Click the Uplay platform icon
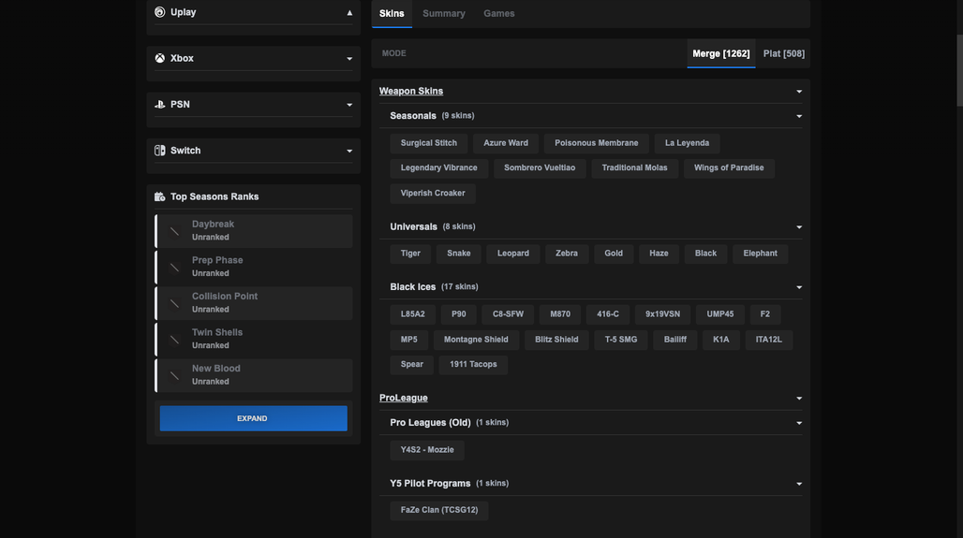The image size is (963, 538). click(159, 12)
